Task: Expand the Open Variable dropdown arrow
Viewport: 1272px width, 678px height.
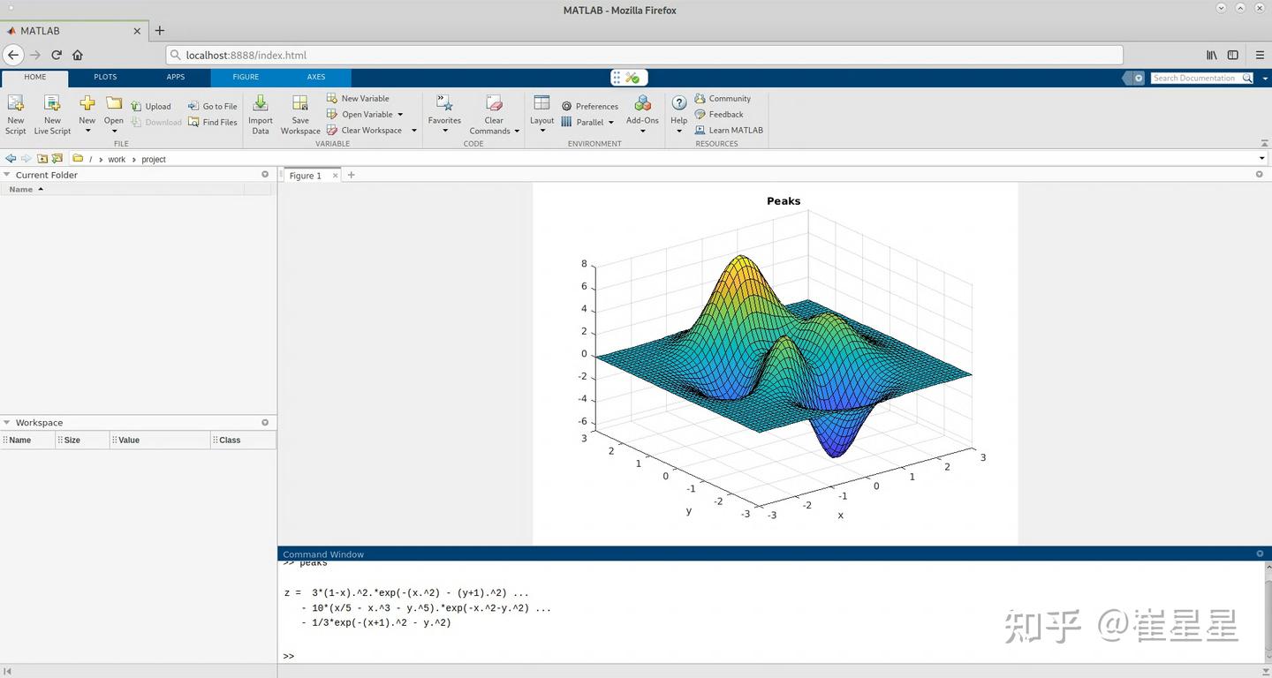Action: 399,114
